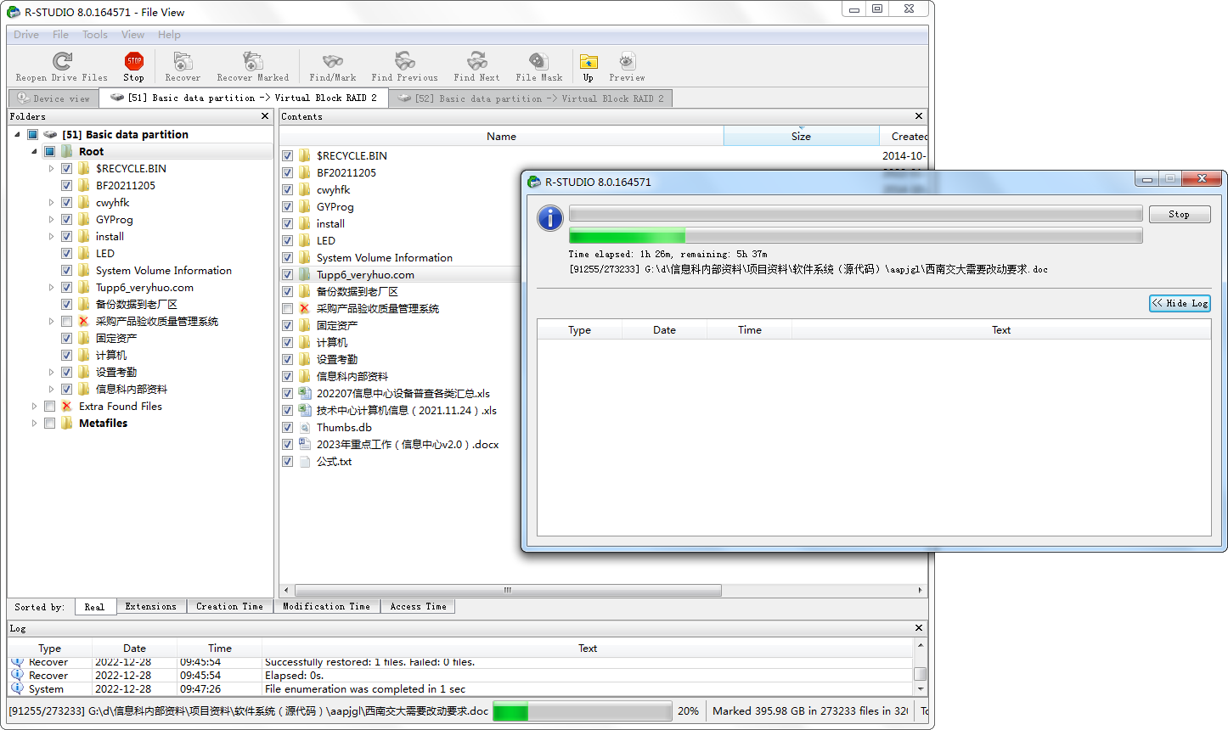Click the 公式.txt file icon
Viewport: 1228px width, 730px height.
click(304, 461)
